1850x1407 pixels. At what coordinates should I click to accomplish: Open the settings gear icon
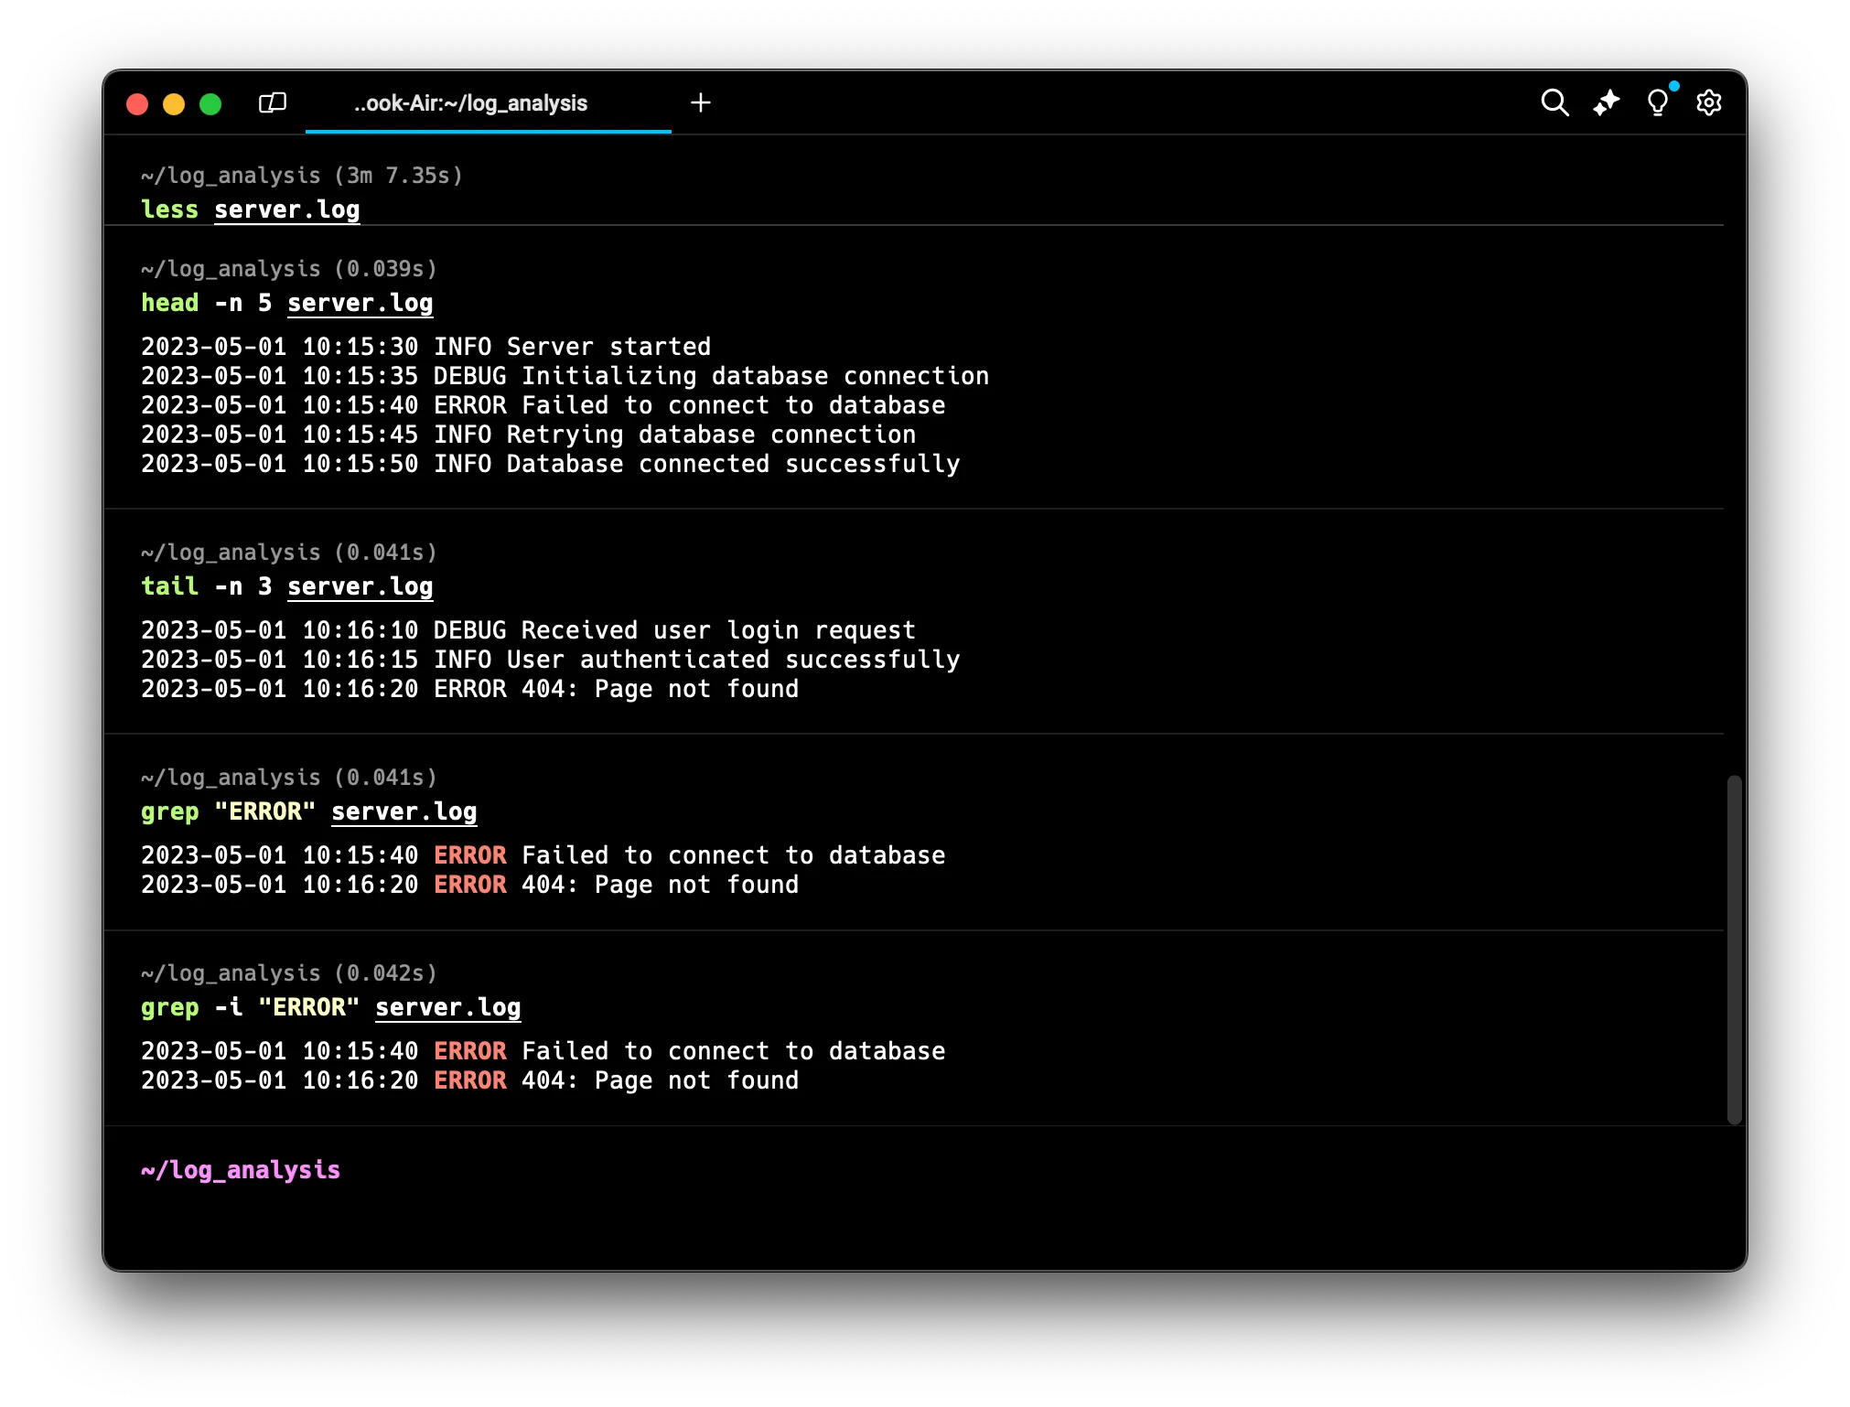coord(1708,102)
